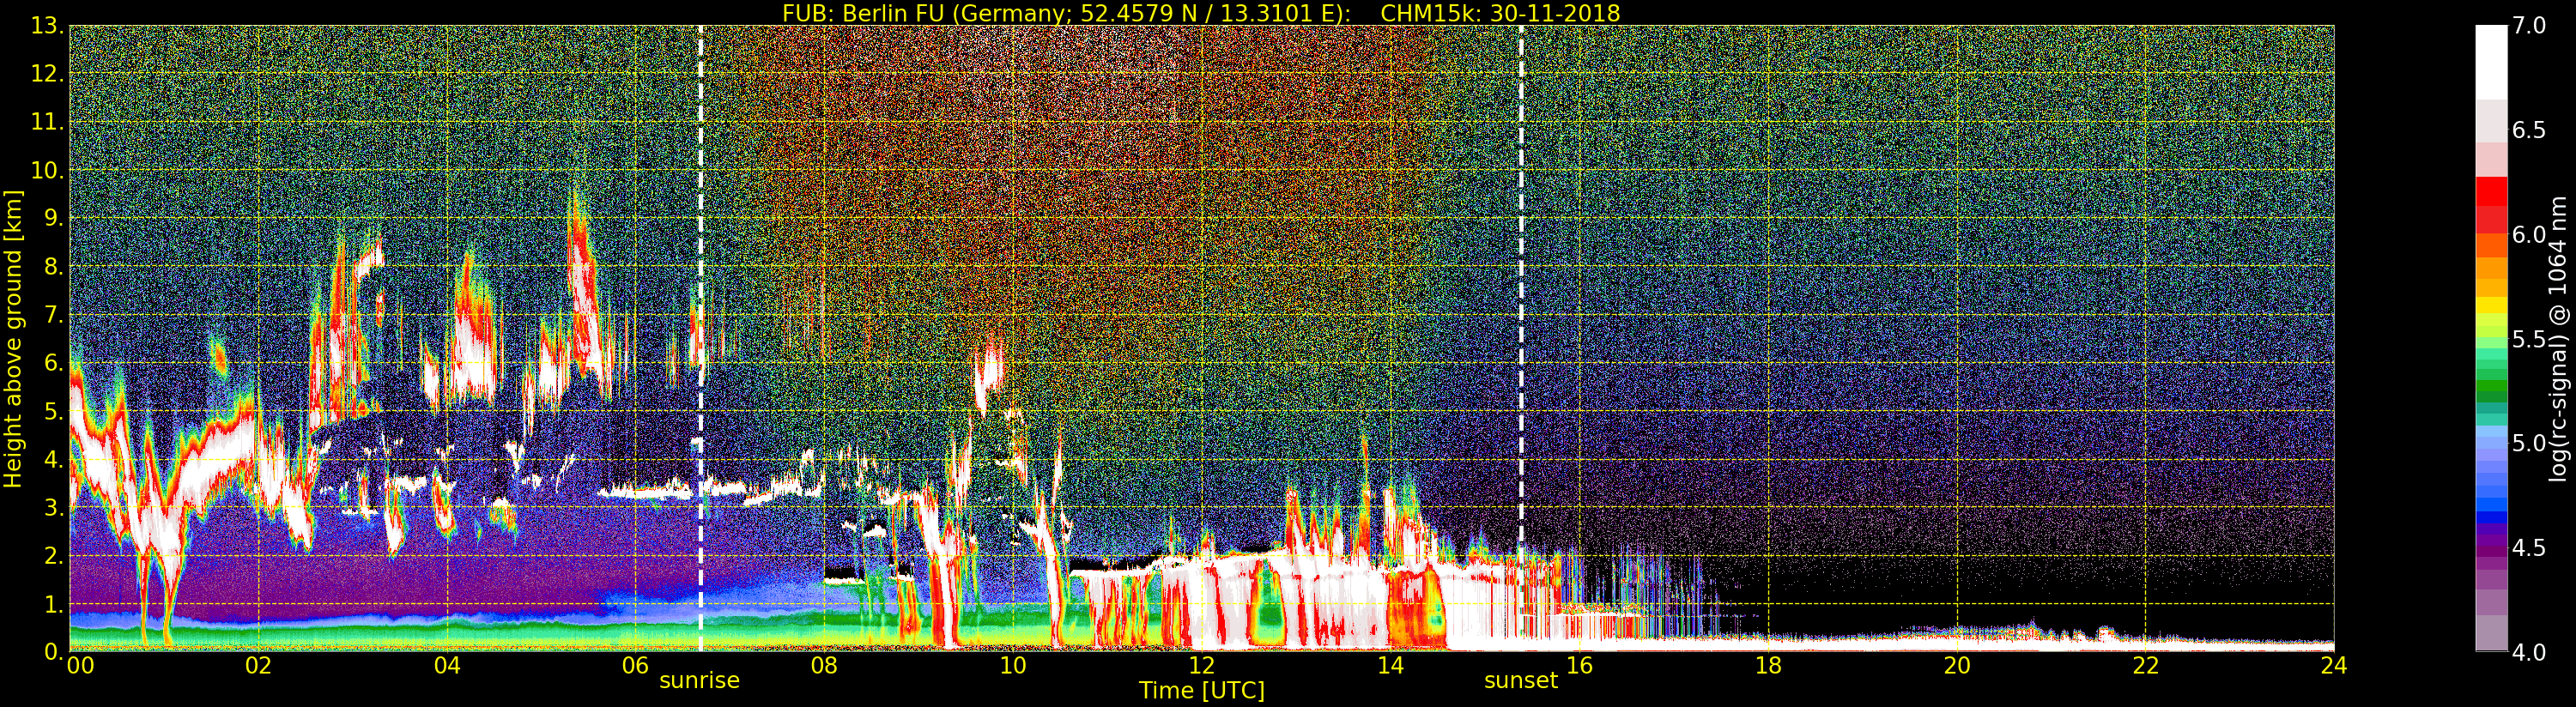Click the 'Time [UTC]' axis label
Image resolution: width=2576 pixels, height=707 pixels.
(x=1201, y=690)
